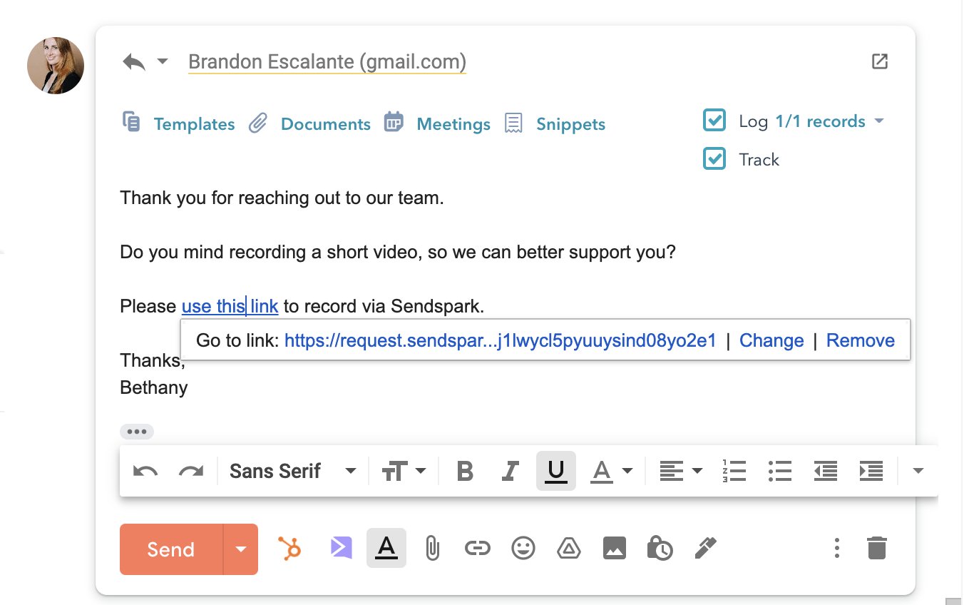Open more send options arrow
Screen dimensions: 964x605
click(241, 549)
